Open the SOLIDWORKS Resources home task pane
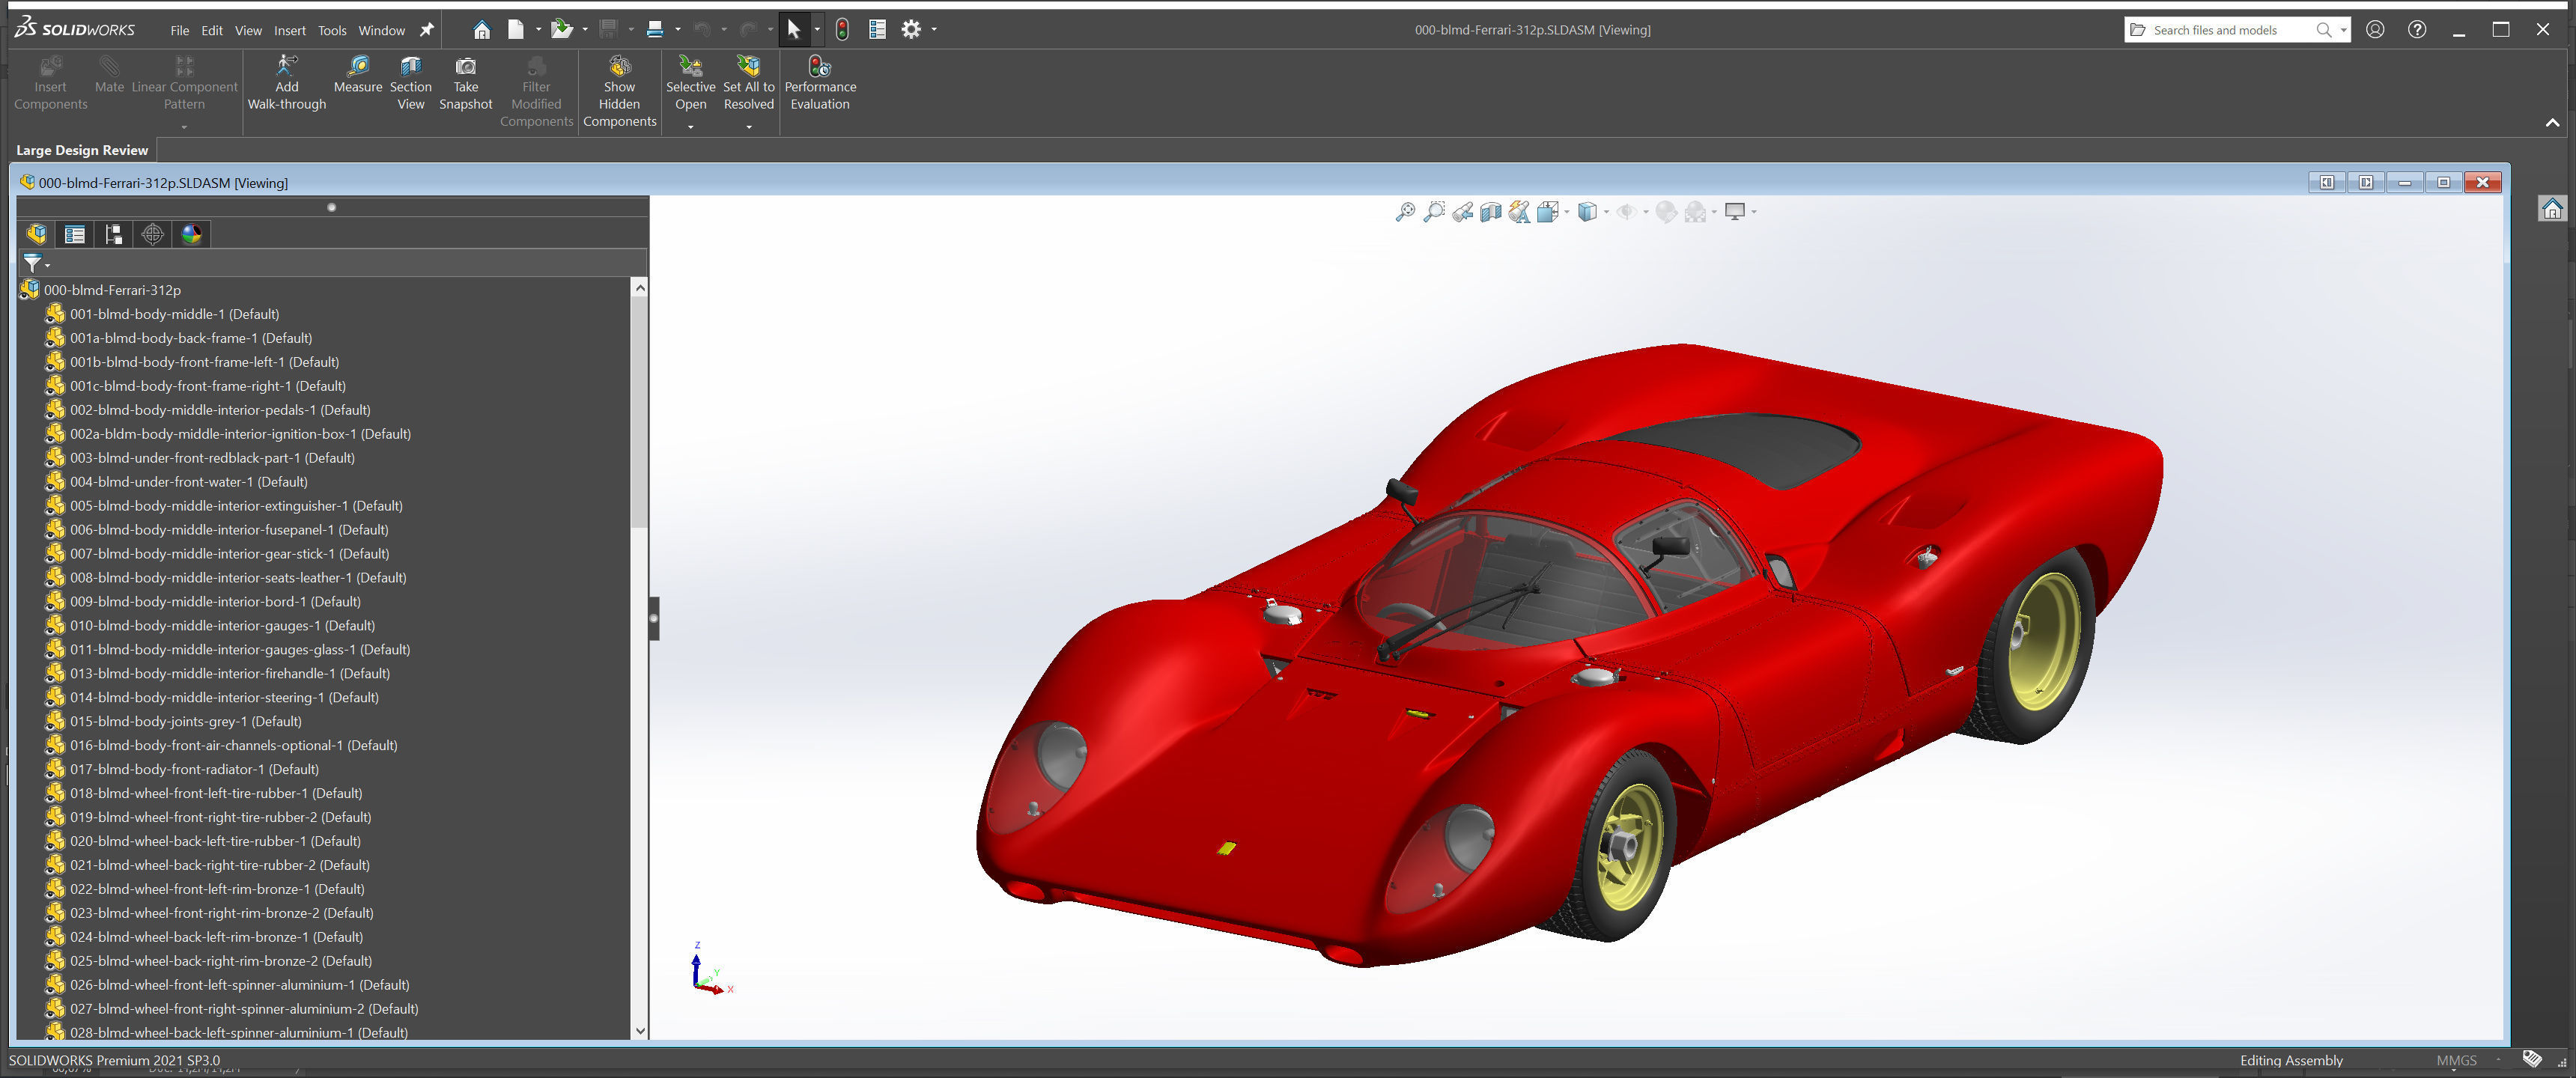Viewport: 2576px width, 1078px height. click(2552, 209)
